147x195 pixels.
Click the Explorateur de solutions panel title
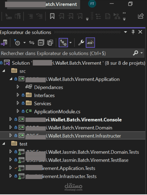(25, 32)
